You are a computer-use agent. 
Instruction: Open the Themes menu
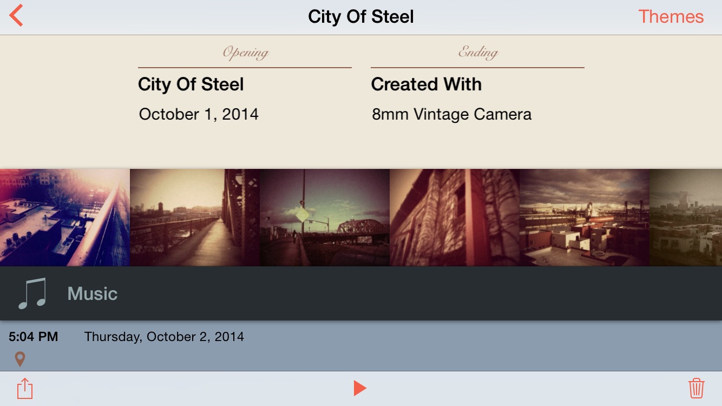[671, 16]
